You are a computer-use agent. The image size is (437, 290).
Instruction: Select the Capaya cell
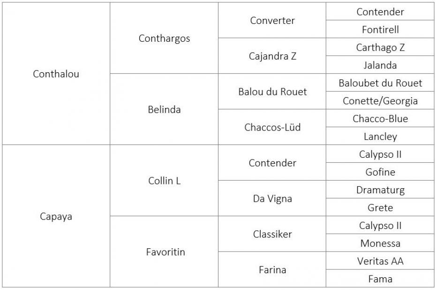pos(56,216)
